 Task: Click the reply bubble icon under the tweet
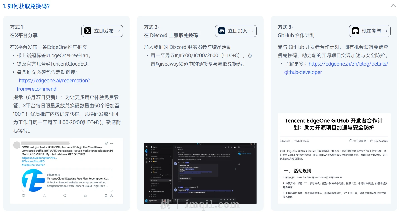click(x=23, y=196)
